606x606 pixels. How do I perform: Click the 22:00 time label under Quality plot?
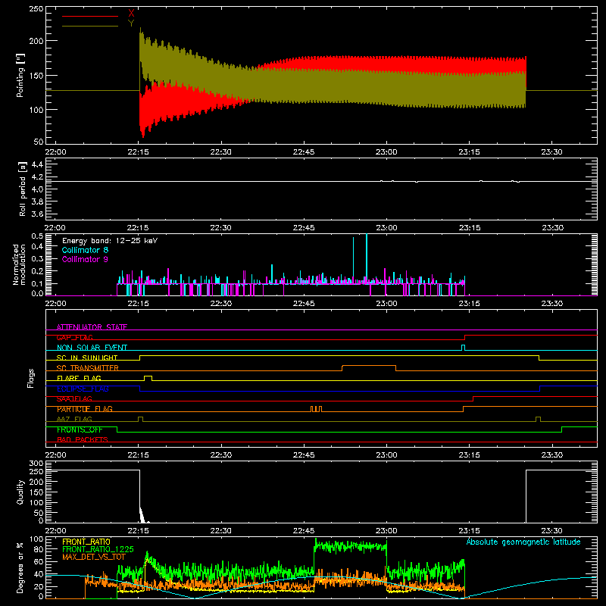point(55,531)
